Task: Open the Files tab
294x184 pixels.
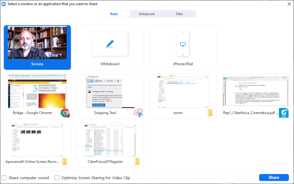Action: click(179, 14)
